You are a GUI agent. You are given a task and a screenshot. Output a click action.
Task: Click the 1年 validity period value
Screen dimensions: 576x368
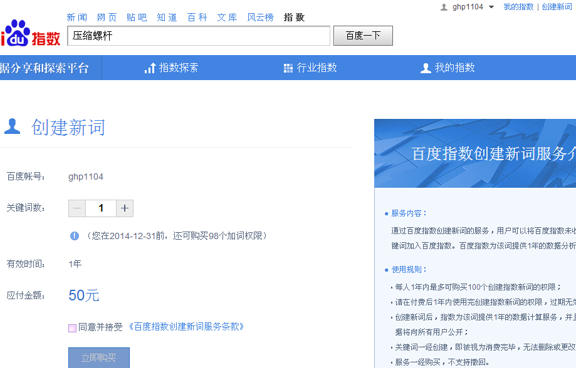coord(75,264)
